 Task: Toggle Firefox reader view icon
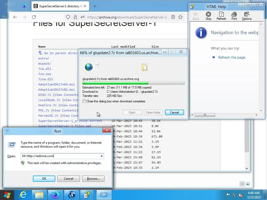[173, 17]
